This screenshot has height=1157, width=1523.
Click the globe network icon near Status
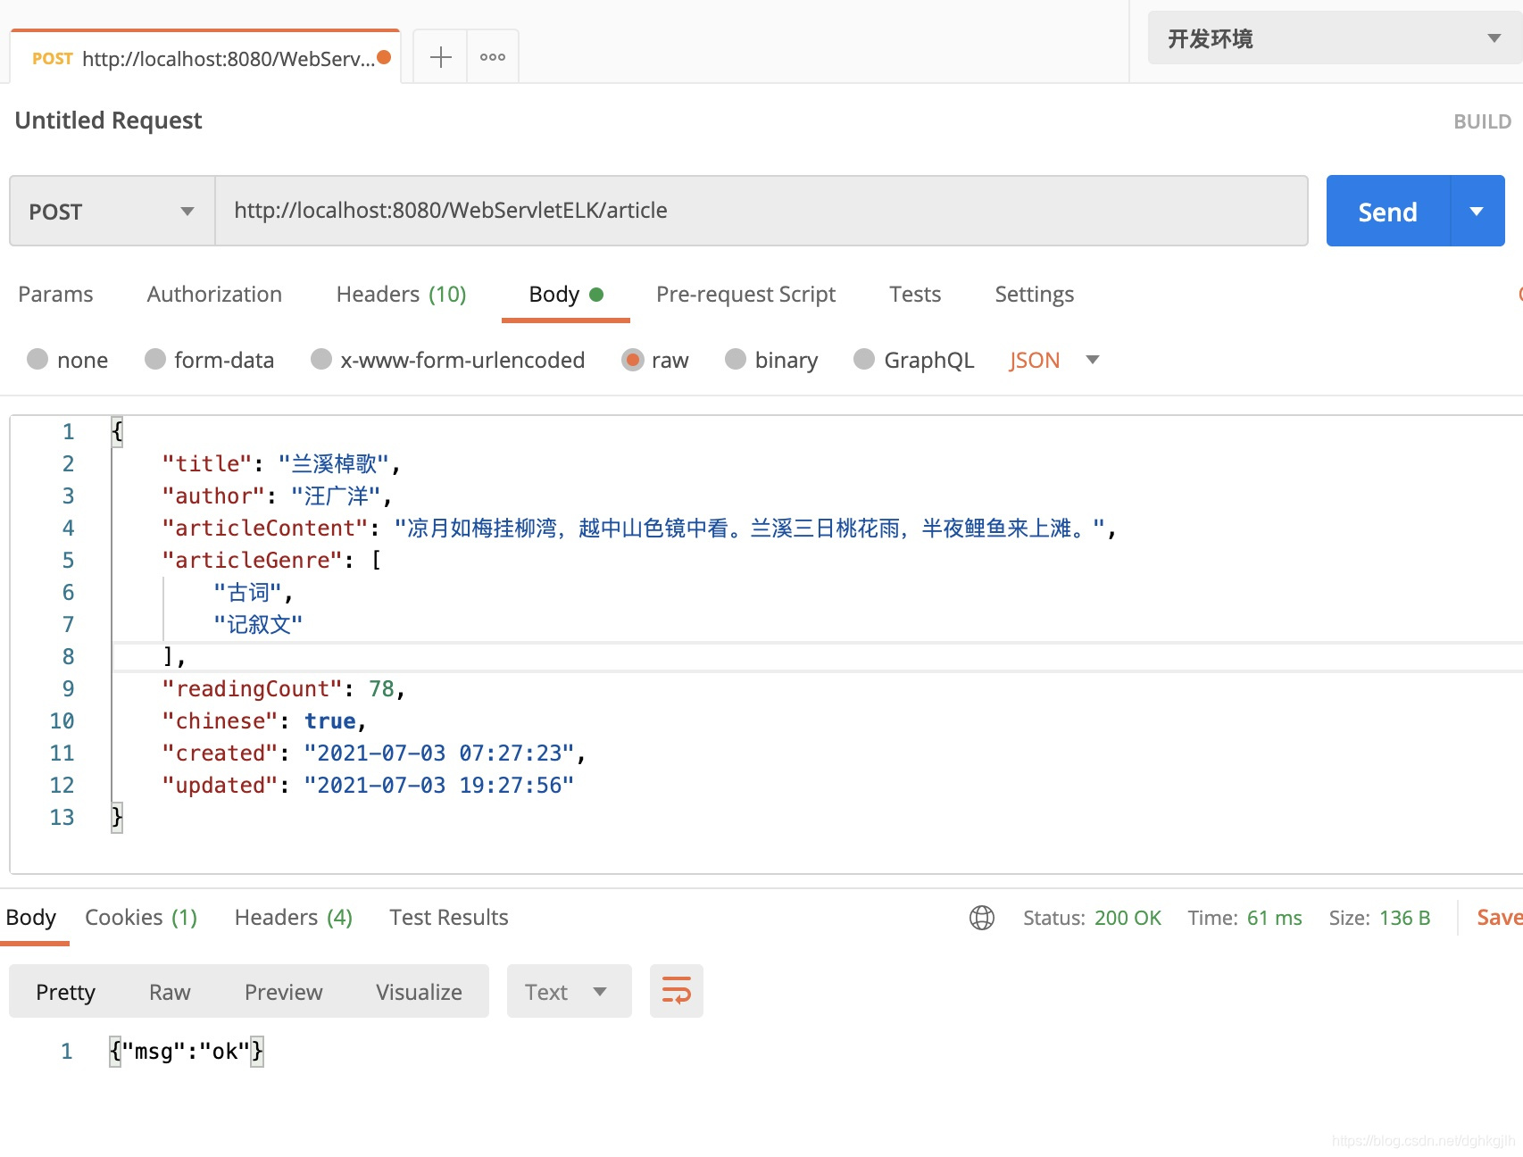(982, 918)
